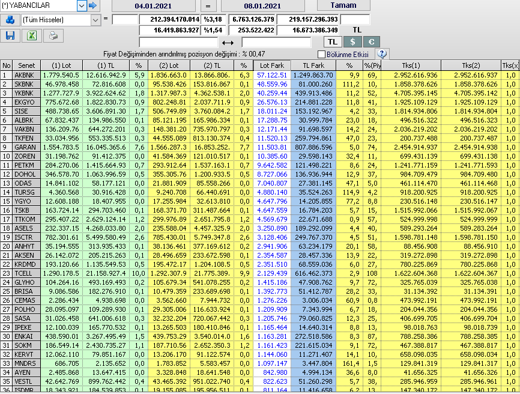
Task: Click the 16.419.863.927 value field
Action: click(x=169, y=30)
